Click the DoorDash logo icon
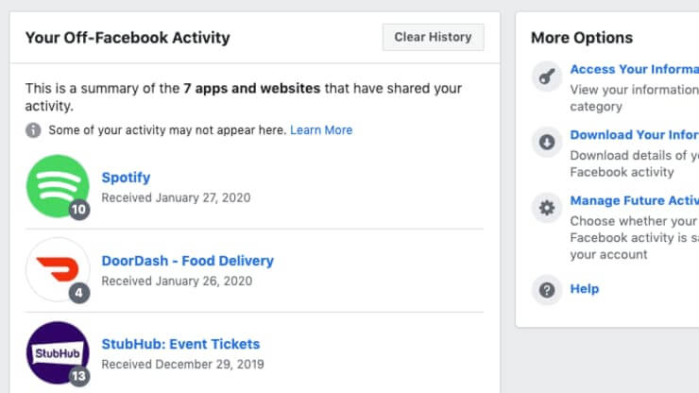Screen dimensions: 699x393 pos(57,268)
